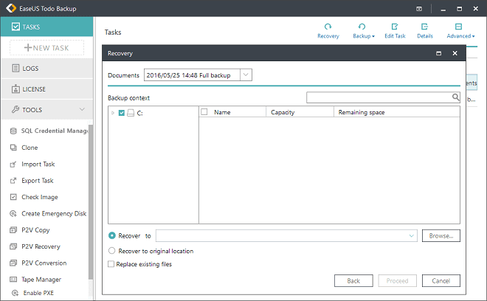
Task: Click the Create Emergency Disk icon
Action: click(13, 213)
